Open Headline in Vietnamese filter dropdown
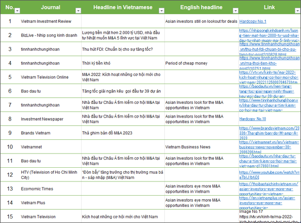301x223 pixels. [x=162, y=11]
